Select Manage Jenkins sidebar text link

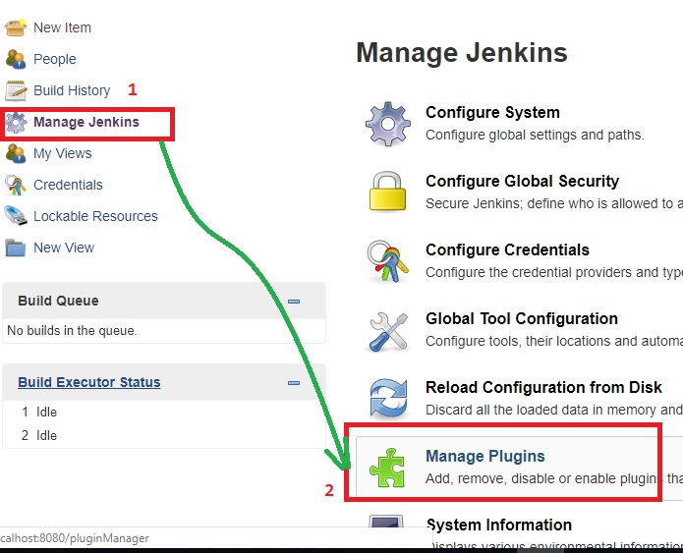(x=86, y=122)
